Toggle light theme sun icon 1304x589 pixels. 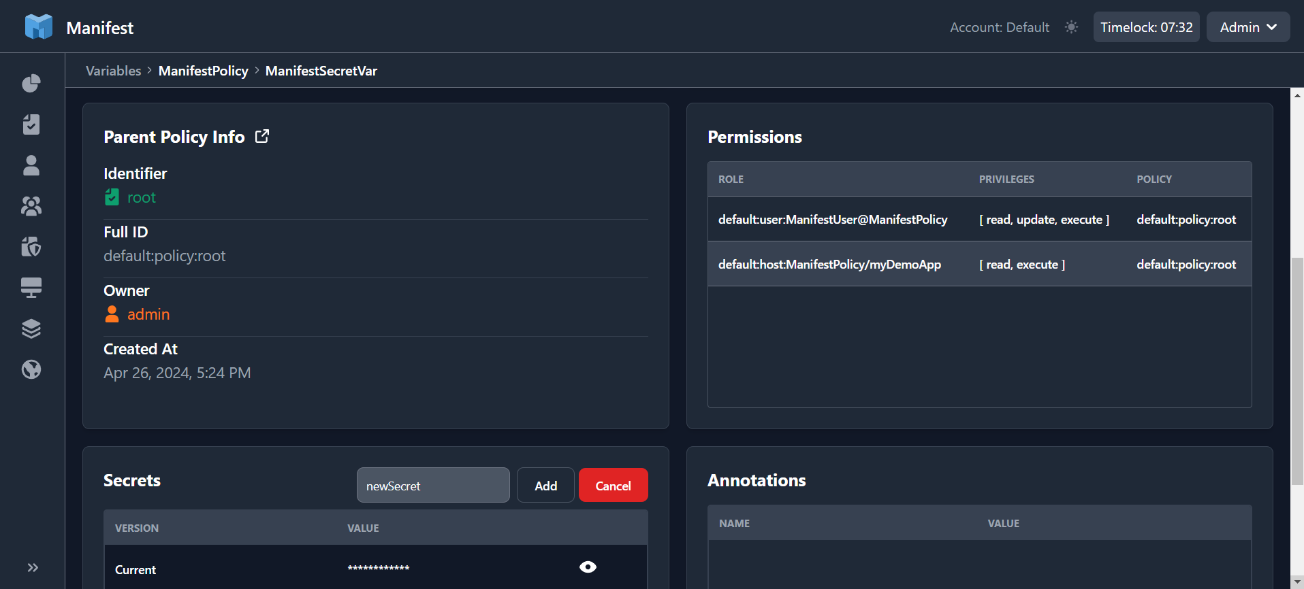point(1071,27)
